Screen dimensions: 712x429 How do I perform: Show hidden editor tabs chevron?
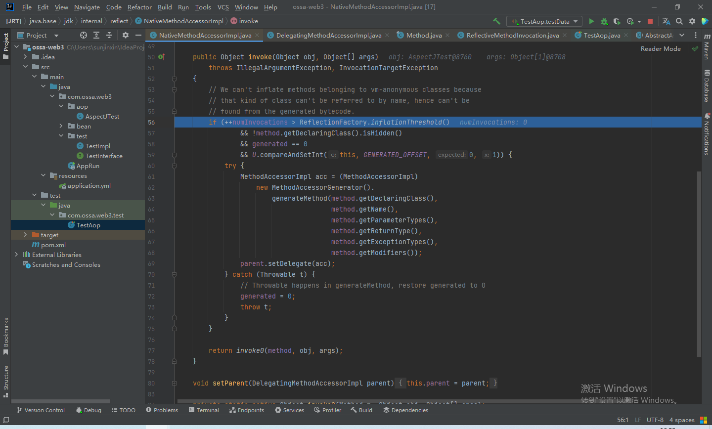click(682, 35)
